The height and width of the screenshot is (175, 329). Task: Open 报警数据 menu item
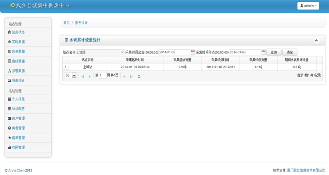coord(18,71)
